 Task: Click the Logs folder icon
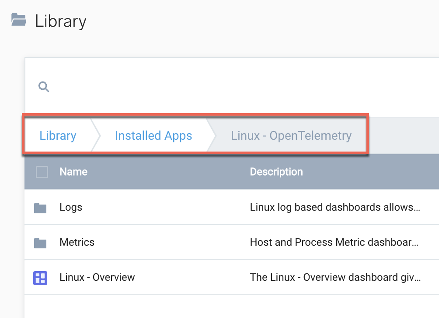click(40, 208)
